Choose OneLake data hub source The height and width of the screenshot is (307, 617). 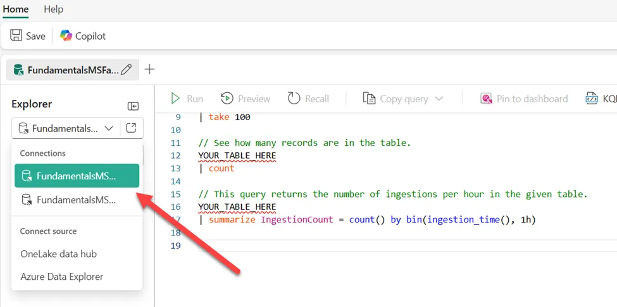click(x=59, y=254)
